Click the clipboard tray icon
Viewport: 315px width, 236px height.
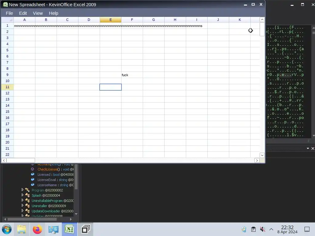coord(253,229)
